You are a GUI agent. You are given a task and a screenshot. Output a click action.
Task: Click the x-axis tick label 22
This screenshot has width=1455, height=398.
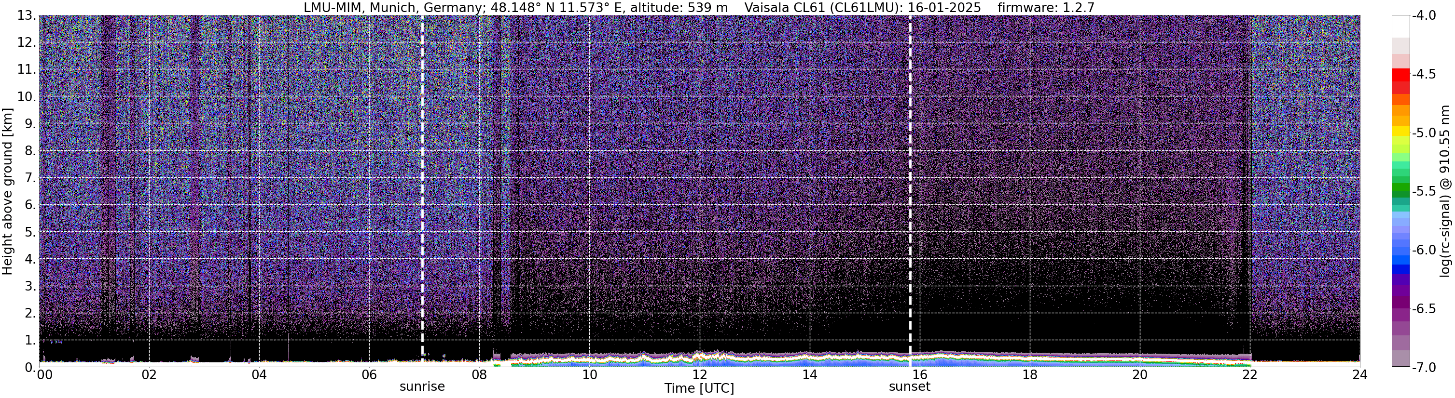pos(1250,375)
